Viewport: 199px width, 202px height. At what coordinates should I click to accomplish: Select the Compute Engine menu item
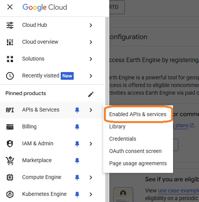coord(52,177)
